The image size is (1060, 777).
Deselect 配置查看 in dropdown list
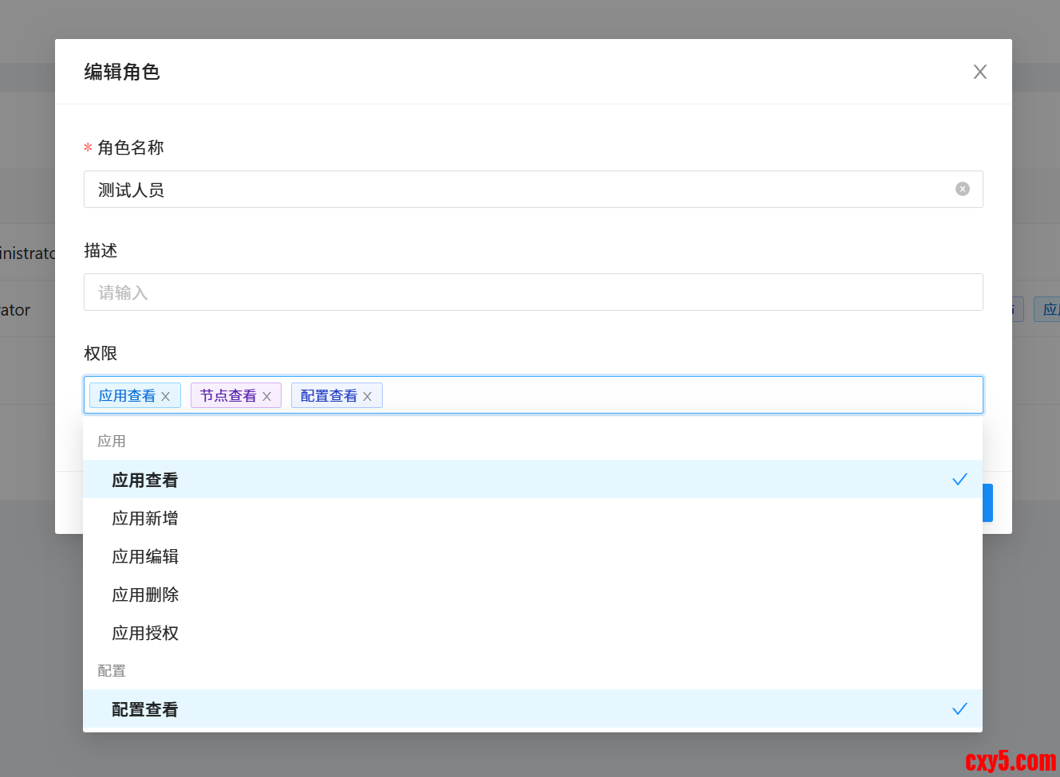145,709
